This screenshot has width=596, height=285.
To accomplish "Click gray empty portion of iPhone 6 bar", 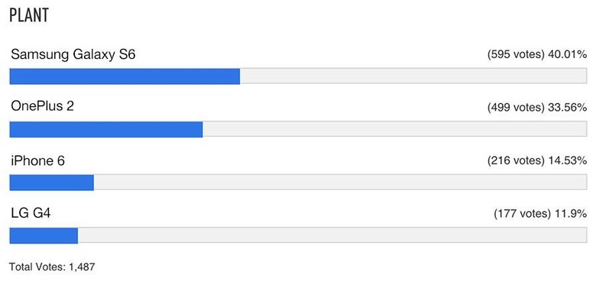I will (341, 183).
